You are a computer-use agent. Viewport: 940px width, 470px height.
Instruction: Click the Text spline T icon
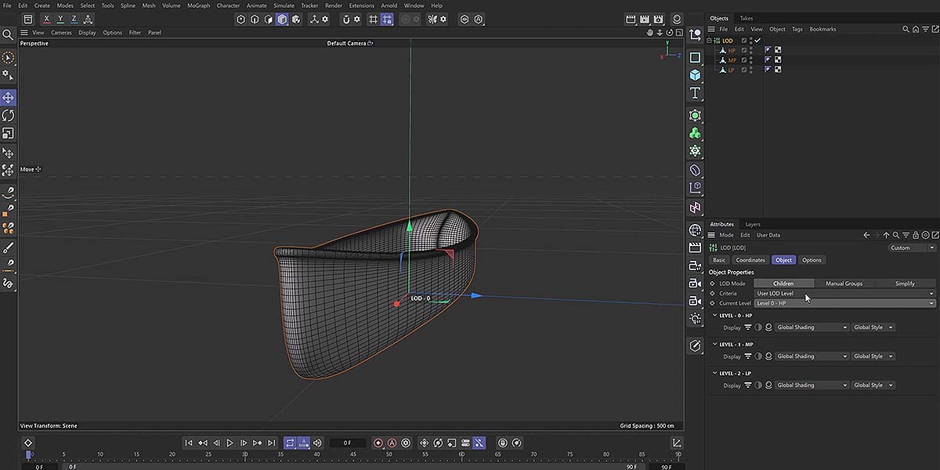pos(695,93)
